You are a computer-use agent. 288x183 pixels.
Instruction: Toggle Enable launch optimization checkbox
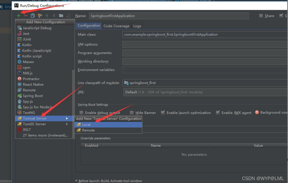tap(163, 112)
